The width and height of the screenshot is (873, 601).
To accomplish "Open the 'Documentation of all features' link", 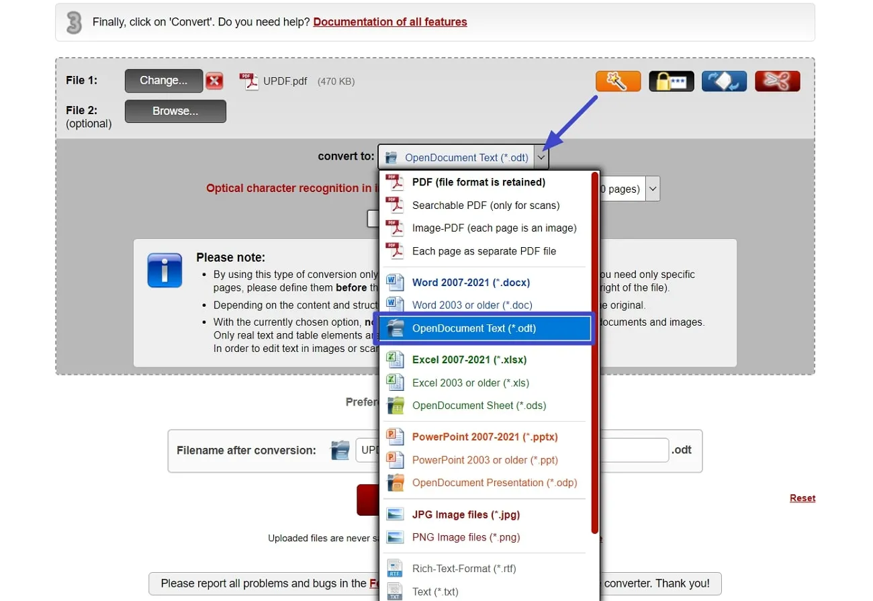I will coord(389,21).
